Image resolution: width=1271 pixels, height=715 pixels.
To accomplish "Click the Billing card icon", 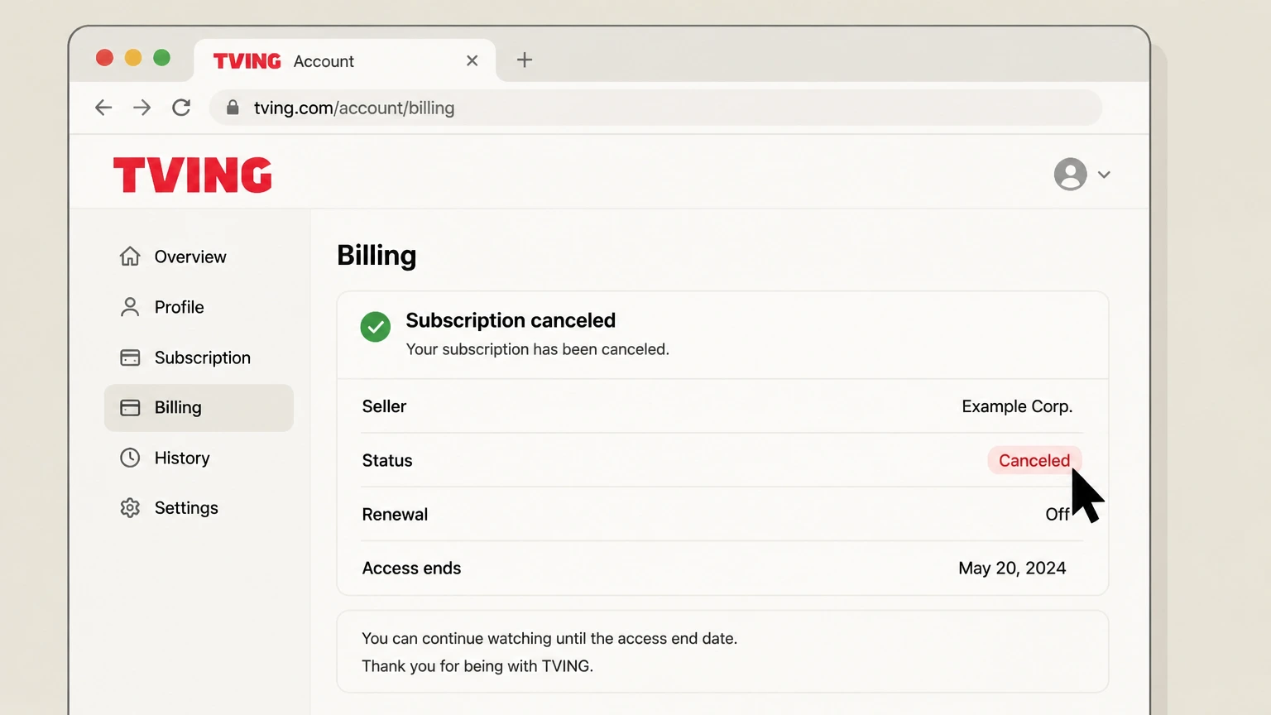I will click(130, 407).
